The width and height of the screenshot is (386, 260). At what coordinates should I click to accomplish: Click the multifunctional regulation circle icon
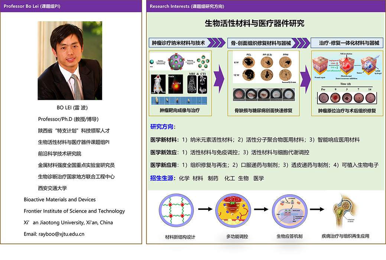coord(231,209)
